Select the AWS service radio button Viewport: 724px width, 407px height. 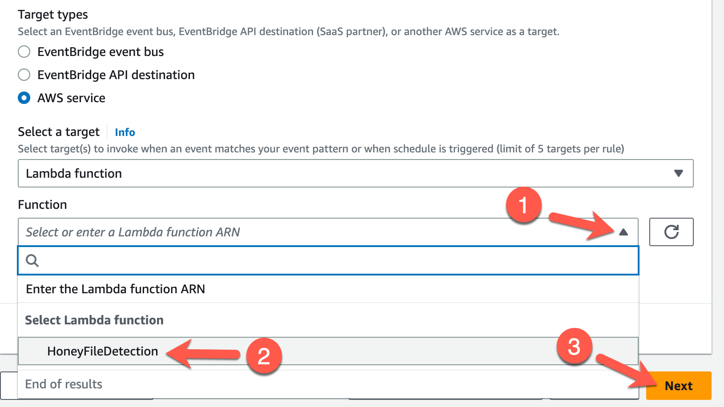tap(24, 98)
